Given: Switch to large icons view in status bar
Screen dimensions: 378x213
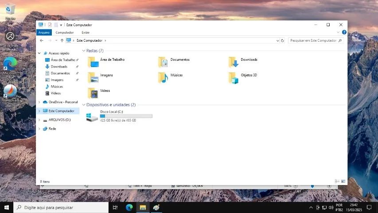Looking at the screenshot, I should tap(343, 181).
